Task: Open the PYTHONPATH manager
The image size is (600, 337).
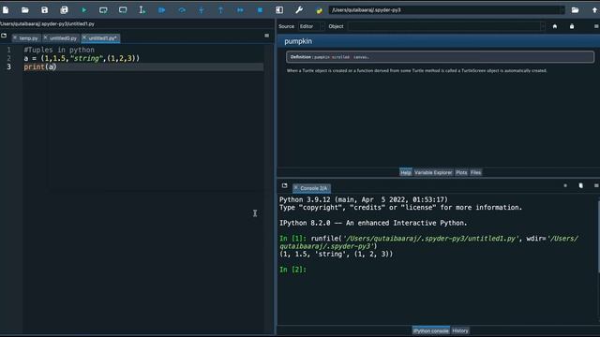Action: (x=319, y=10)
